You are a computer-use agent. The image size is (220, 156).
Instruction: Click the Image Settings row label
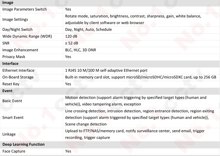(x=15, y=19)
